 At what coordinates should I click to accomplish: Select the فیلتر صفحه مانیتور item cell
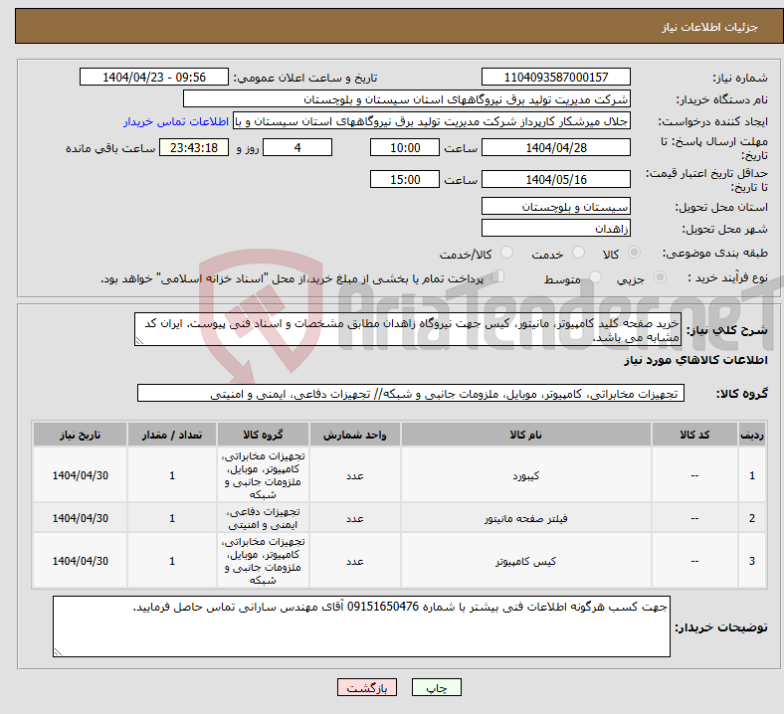tap(526, 518)
